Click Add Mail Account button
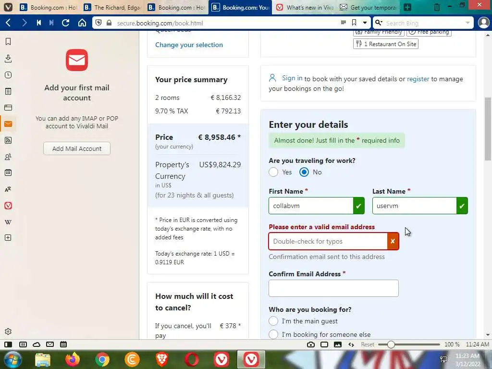Image resolution: width=492 pixels, height=369 pixels. pyautogui.click(x=77, y=148)
